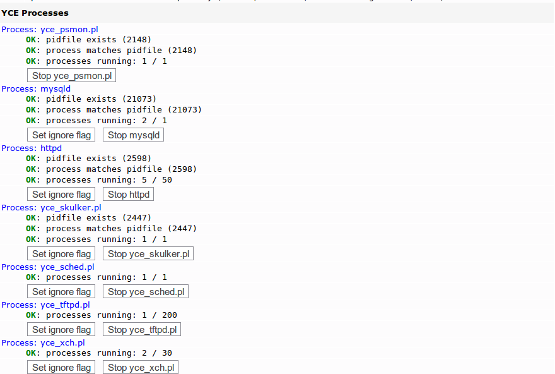Stop the yce_tftpd.pl process
This screenshot has height=374, width=555.
pyautogui.click(x=141, y=329)
